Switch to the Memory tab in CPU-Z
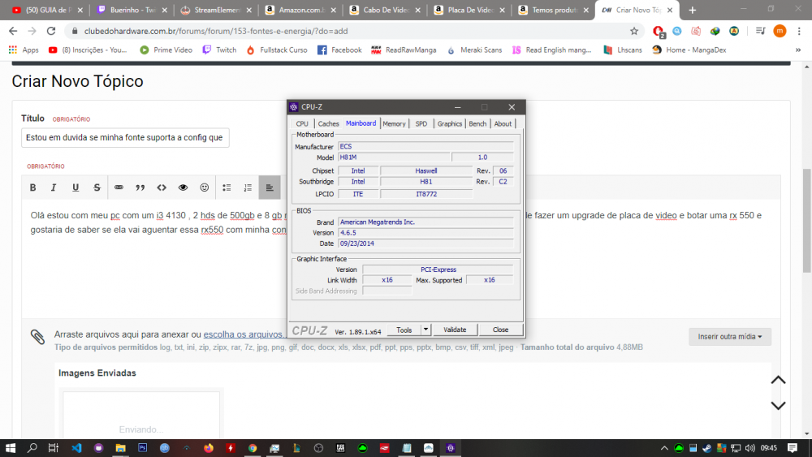This screenshot has width=812, height=457. [394, 123]
